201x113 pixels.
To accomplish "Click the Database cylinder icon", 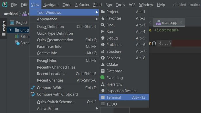I will (103, 71).
